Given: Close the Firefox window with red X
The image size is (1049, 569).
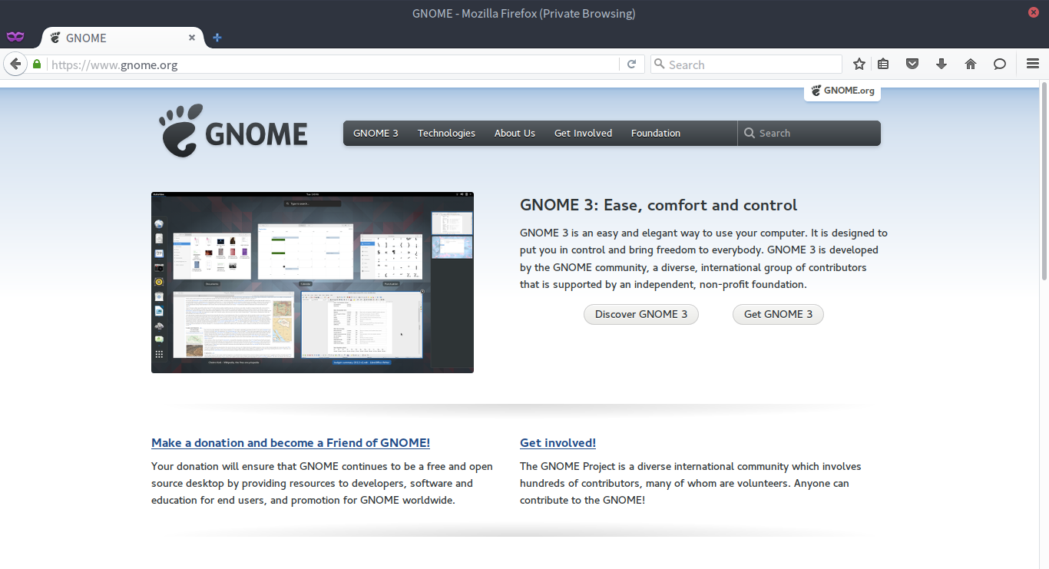Looking at the screenshot, I should click(1034, 12).
